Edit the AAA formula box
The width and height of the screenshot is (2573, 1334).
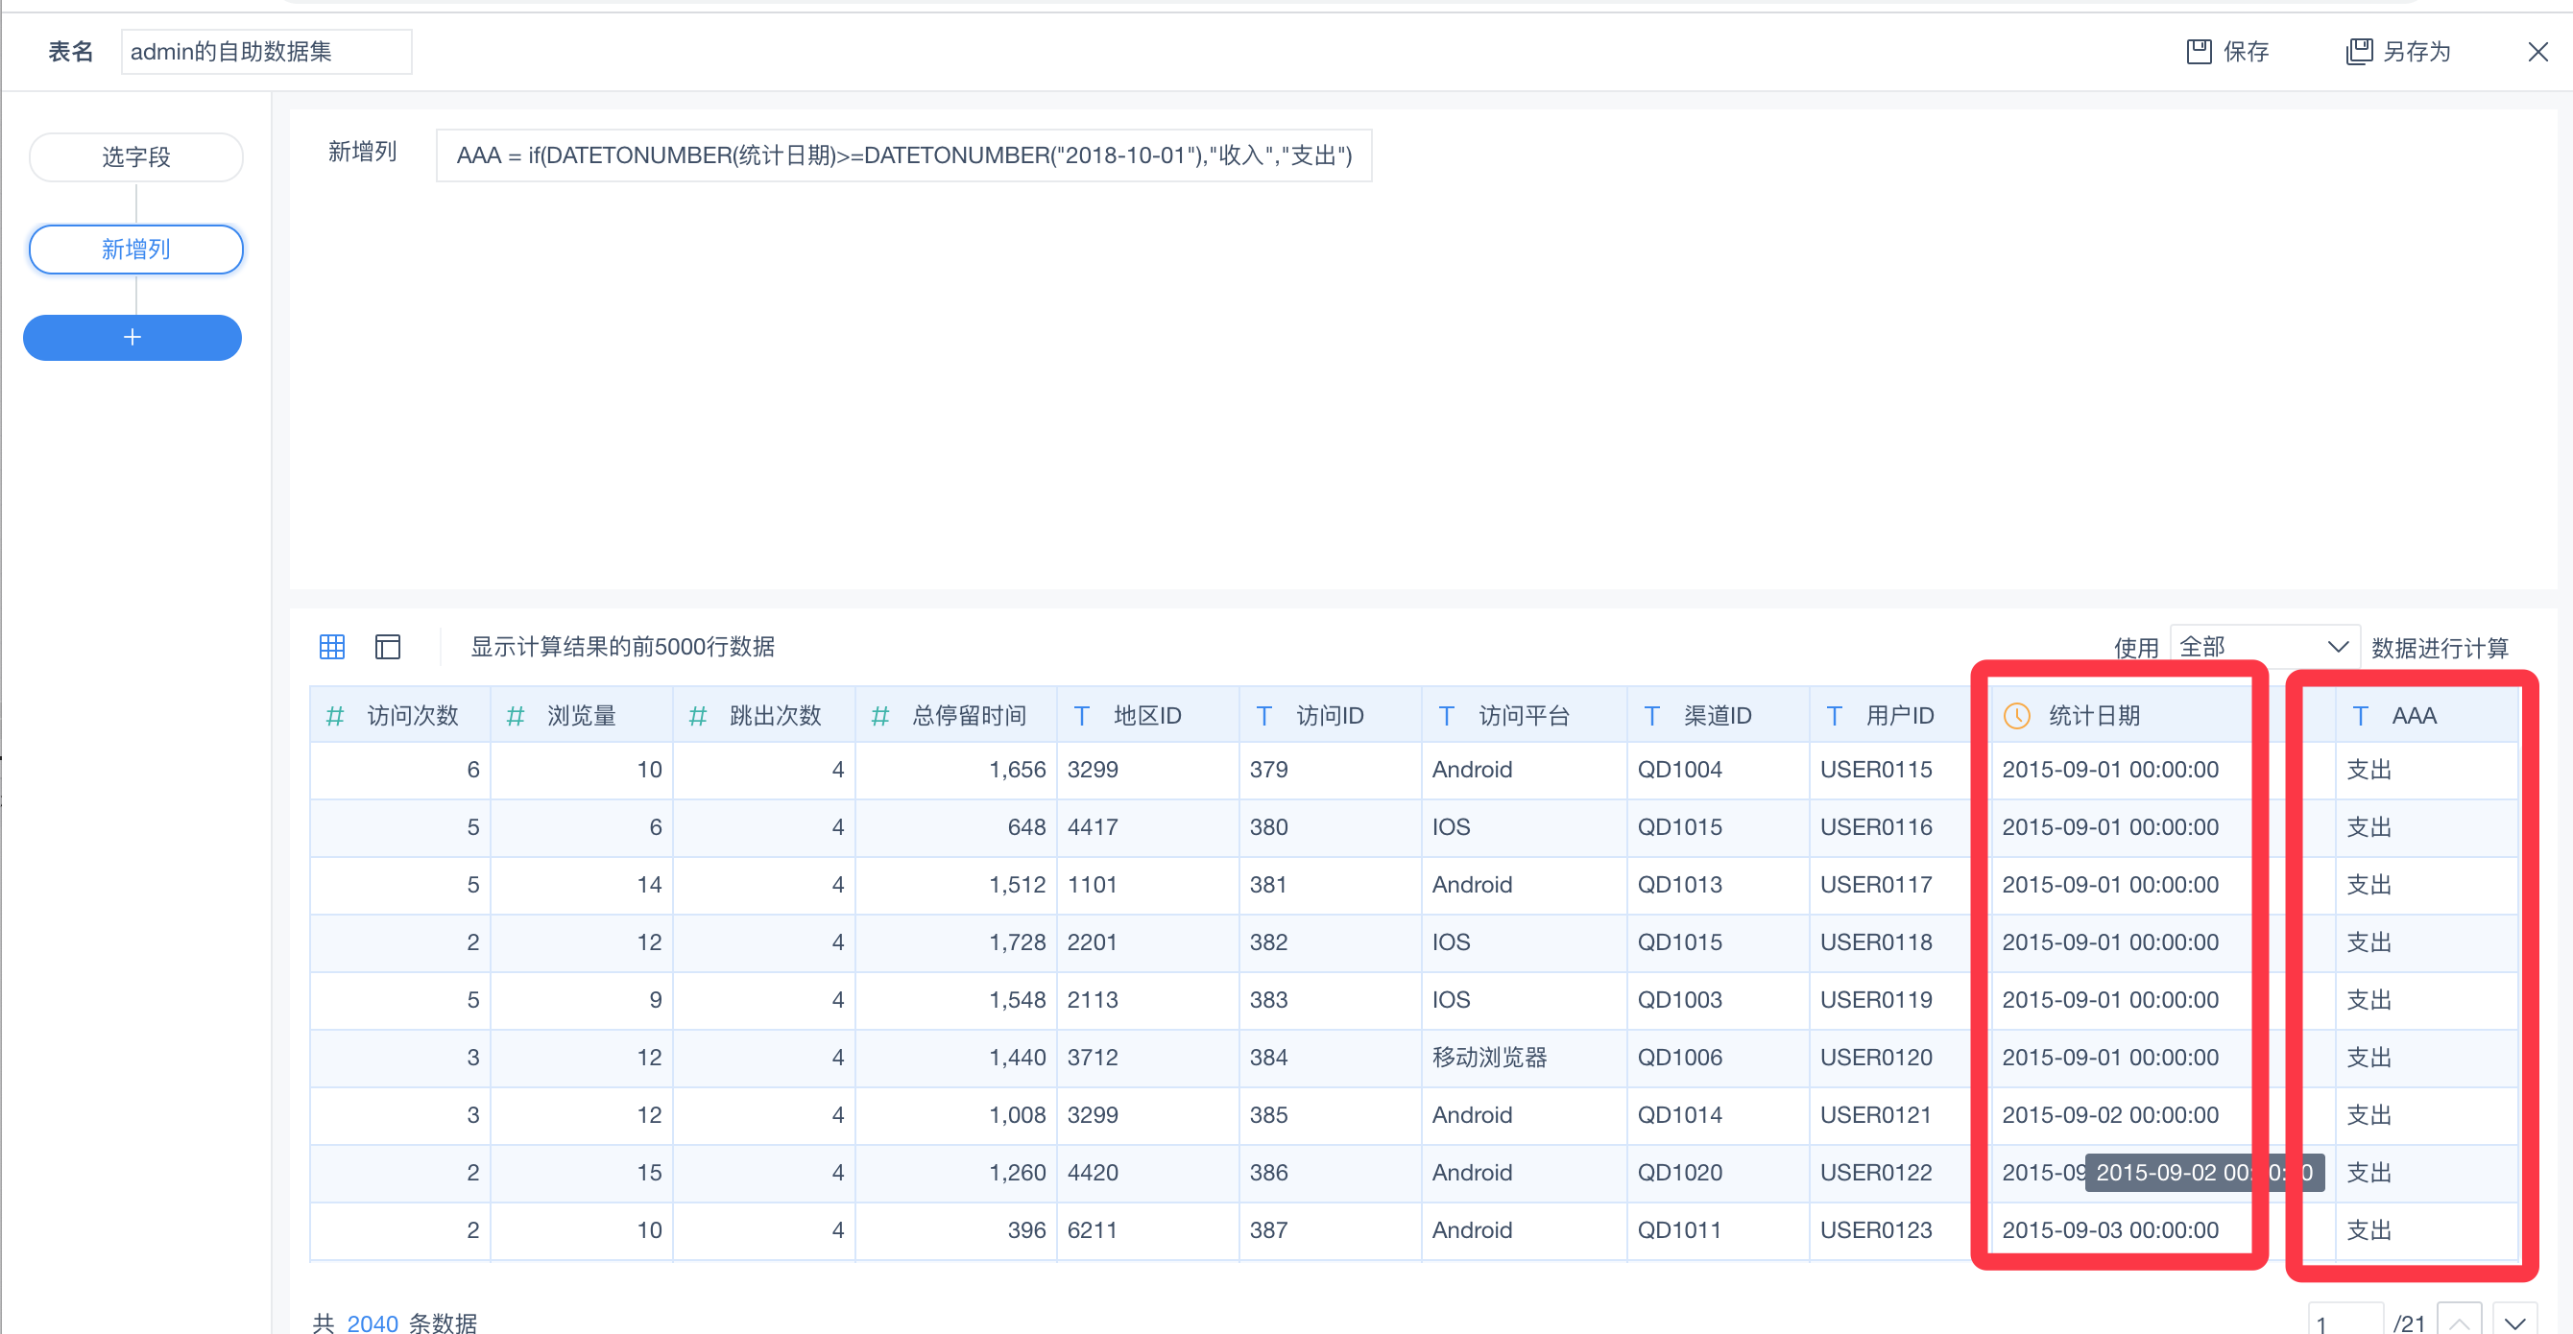click(902, 155)
